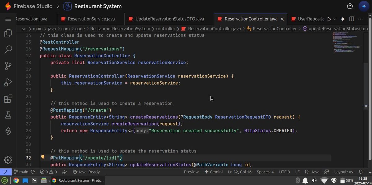Click the remote window indicator in status bar
The height and width of the screenshot is (185, 372).
point(6,172)
